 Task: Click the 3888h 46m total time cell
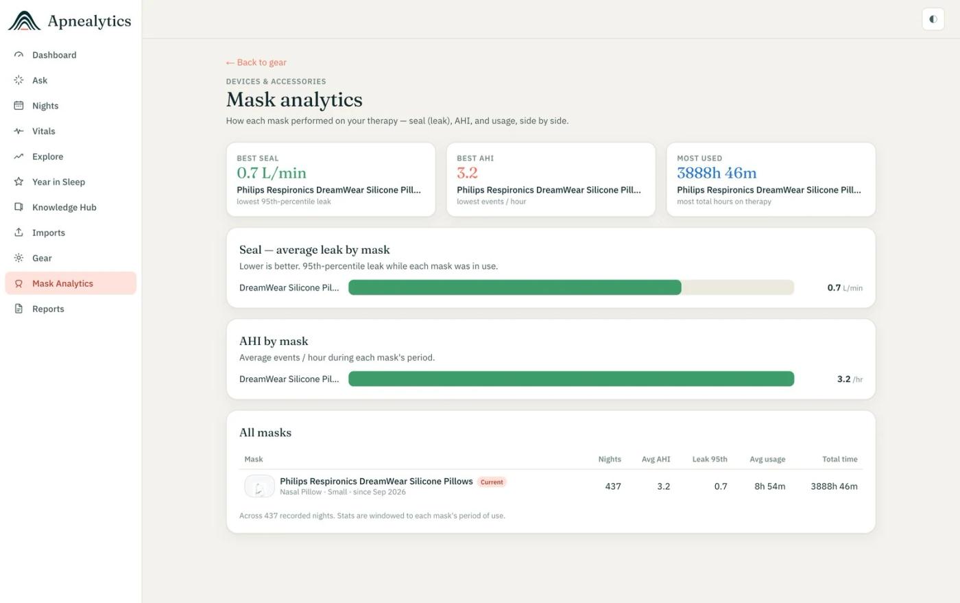click(834, 486)
